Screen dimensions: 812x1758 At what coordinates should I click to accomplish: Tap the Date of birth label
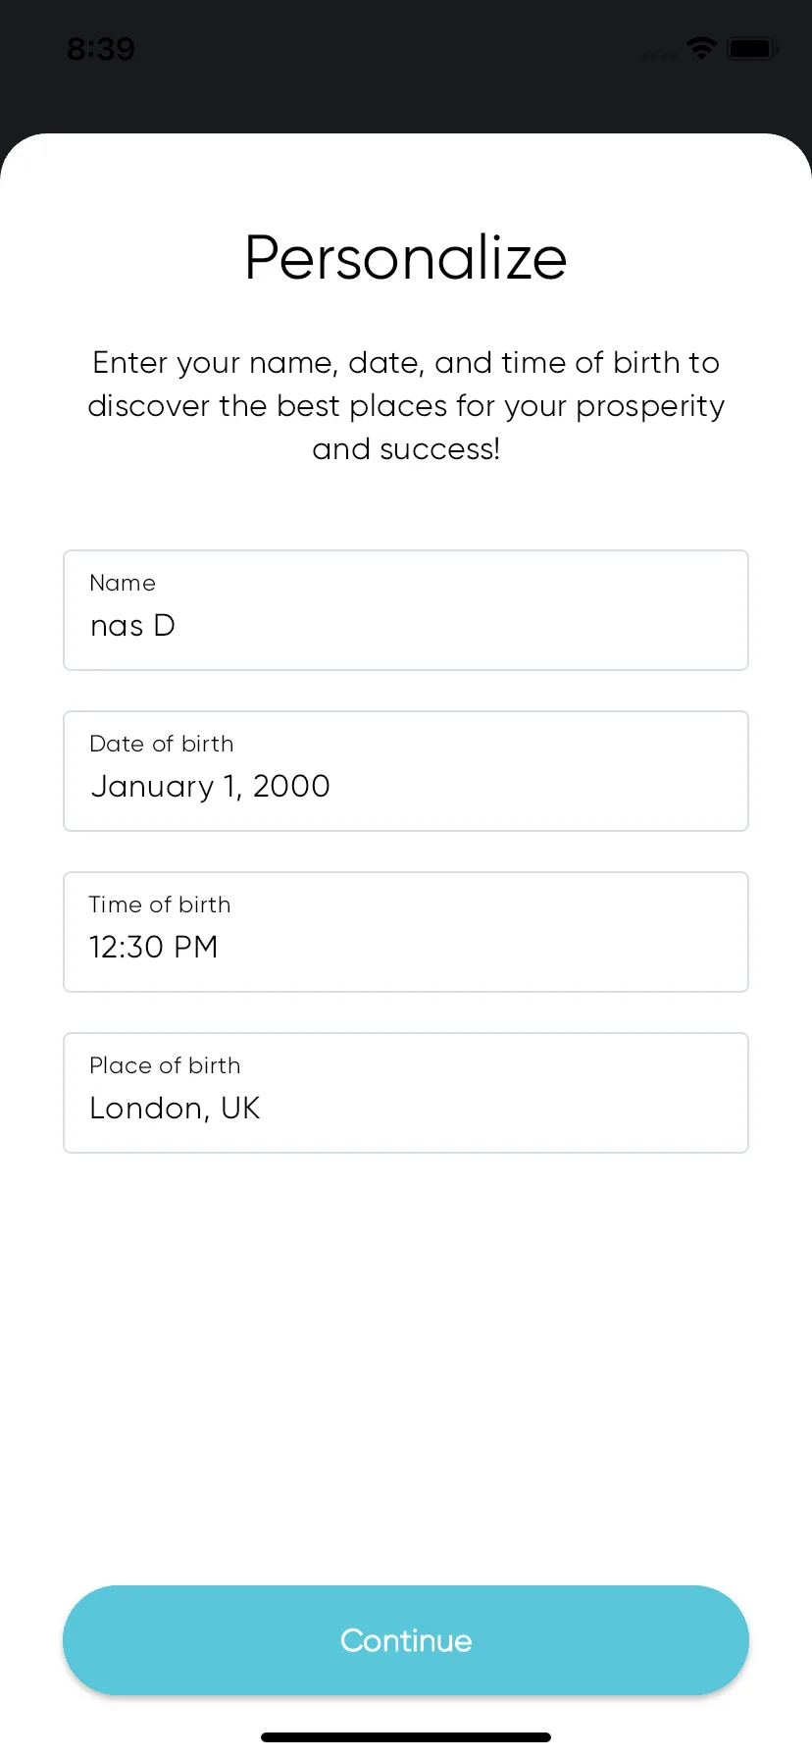tap(162, 744)
